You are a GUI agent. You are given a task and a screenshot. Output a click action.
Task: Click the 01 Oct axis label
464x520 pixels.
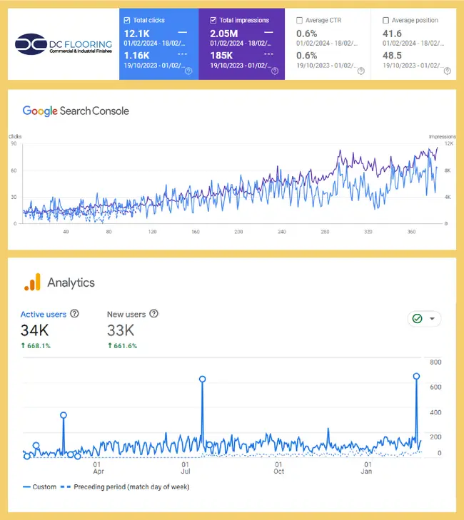tap(279, 468)
